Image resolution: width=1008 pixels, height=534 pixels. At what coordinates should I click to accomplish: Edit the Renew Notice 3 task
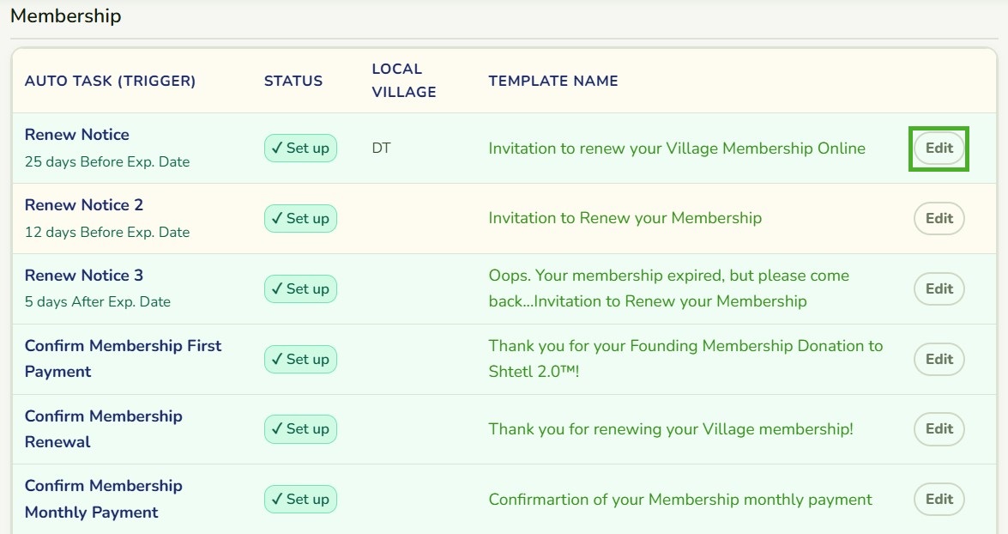(939, 288)
